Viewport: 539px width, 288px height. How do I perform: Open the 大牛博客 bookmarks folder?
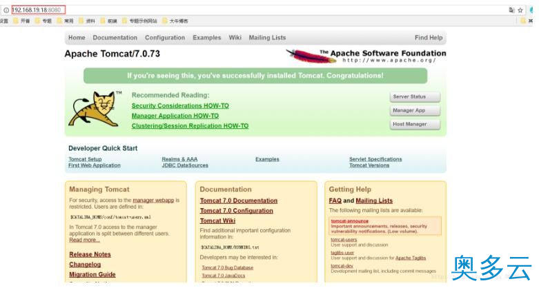pyautogui.click(x=175, y=21)
